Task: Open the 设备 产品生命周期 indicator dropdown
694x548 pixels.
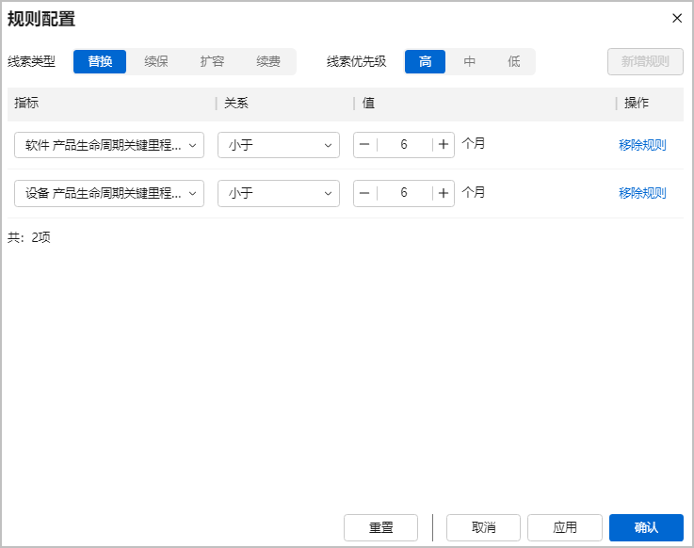Action: tap(109, 193)
